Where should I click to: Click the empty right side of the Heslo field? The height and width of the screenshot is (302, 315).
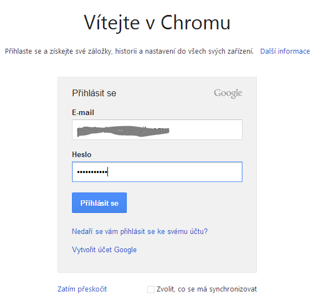click(x=175, y=172)
